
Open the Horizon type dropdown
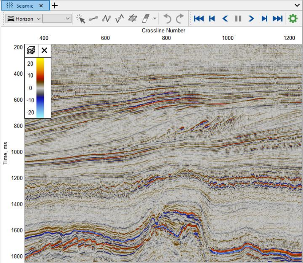(x=24, y=19)
